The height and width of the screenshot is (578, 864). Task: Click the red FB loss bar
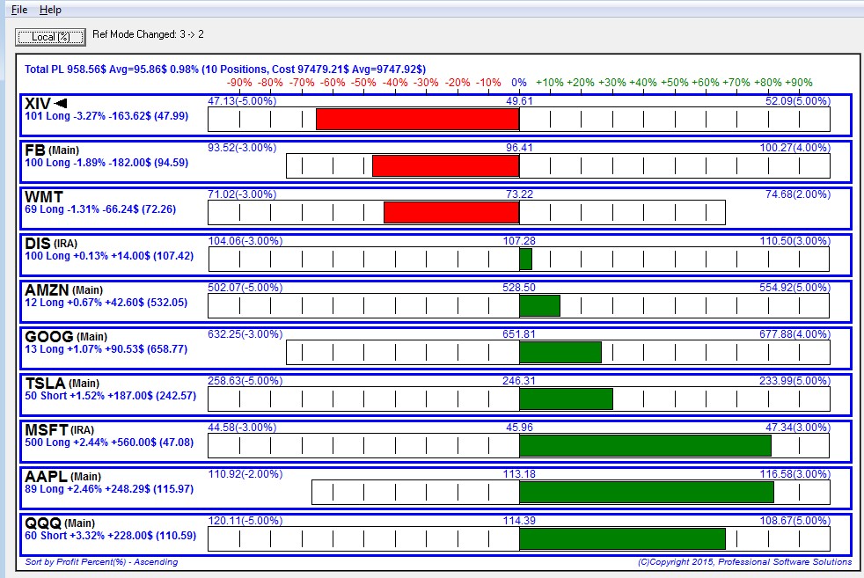coord(446,166)
